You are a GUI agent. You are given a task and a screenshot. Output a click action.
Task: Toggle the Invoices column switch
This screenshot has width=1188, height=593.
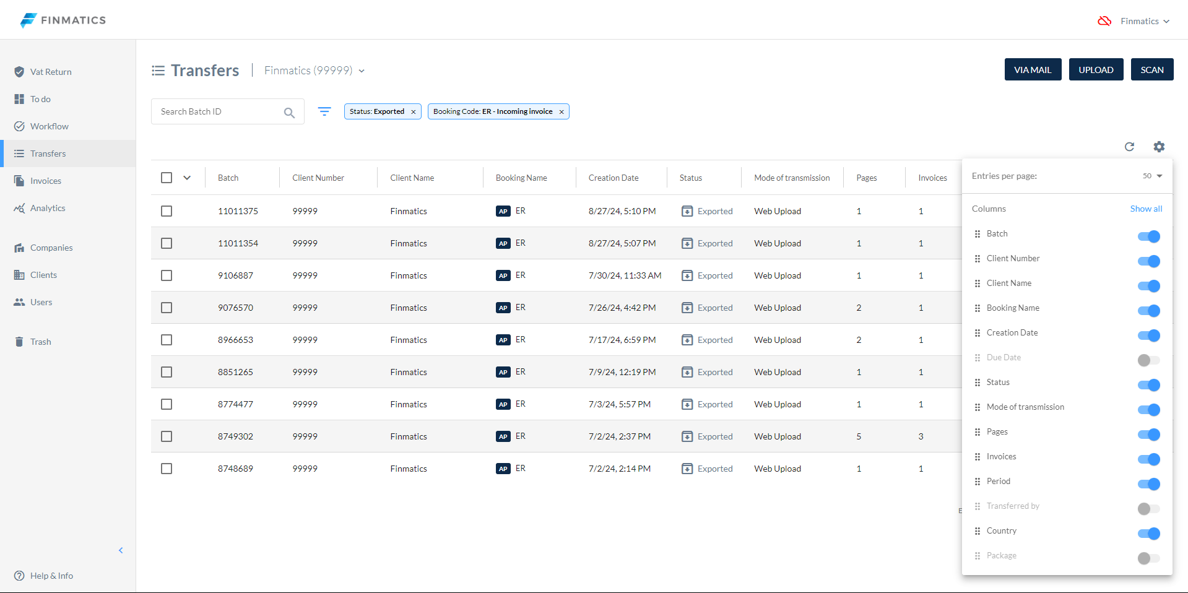pos(1149,459)
